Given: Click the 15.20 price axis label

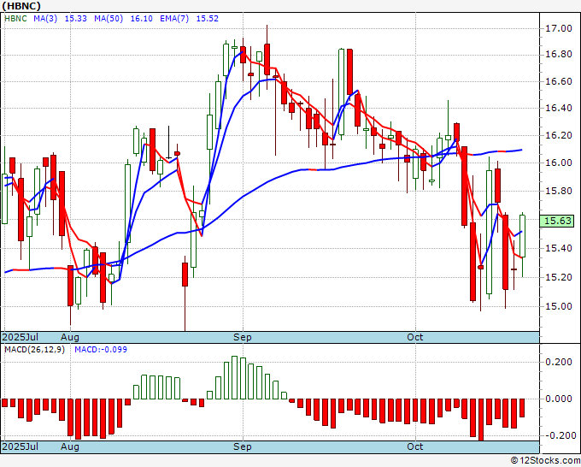Looking at the screenshot, I should click(559, 277).
